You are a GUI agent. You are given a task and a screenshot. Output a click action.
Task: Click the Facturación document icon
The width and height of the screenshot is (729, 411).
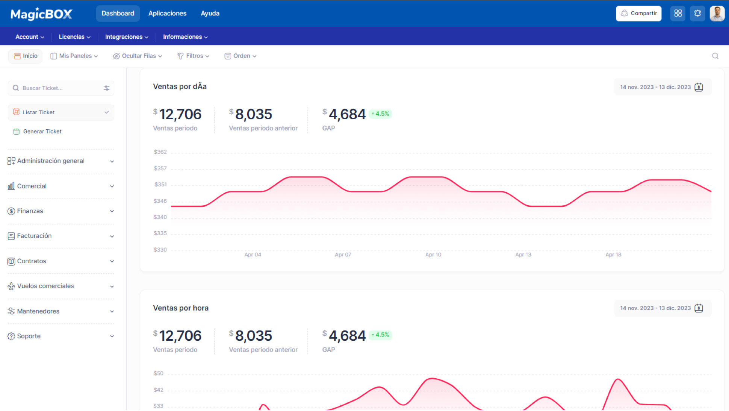click(x=11, y=236)
